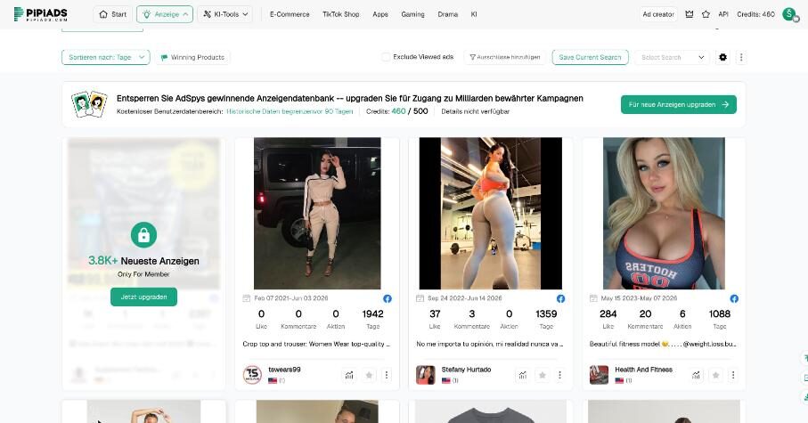Click the Winning Products filter
This screenshot has width=808, height=423.
[x=192, y=57]
